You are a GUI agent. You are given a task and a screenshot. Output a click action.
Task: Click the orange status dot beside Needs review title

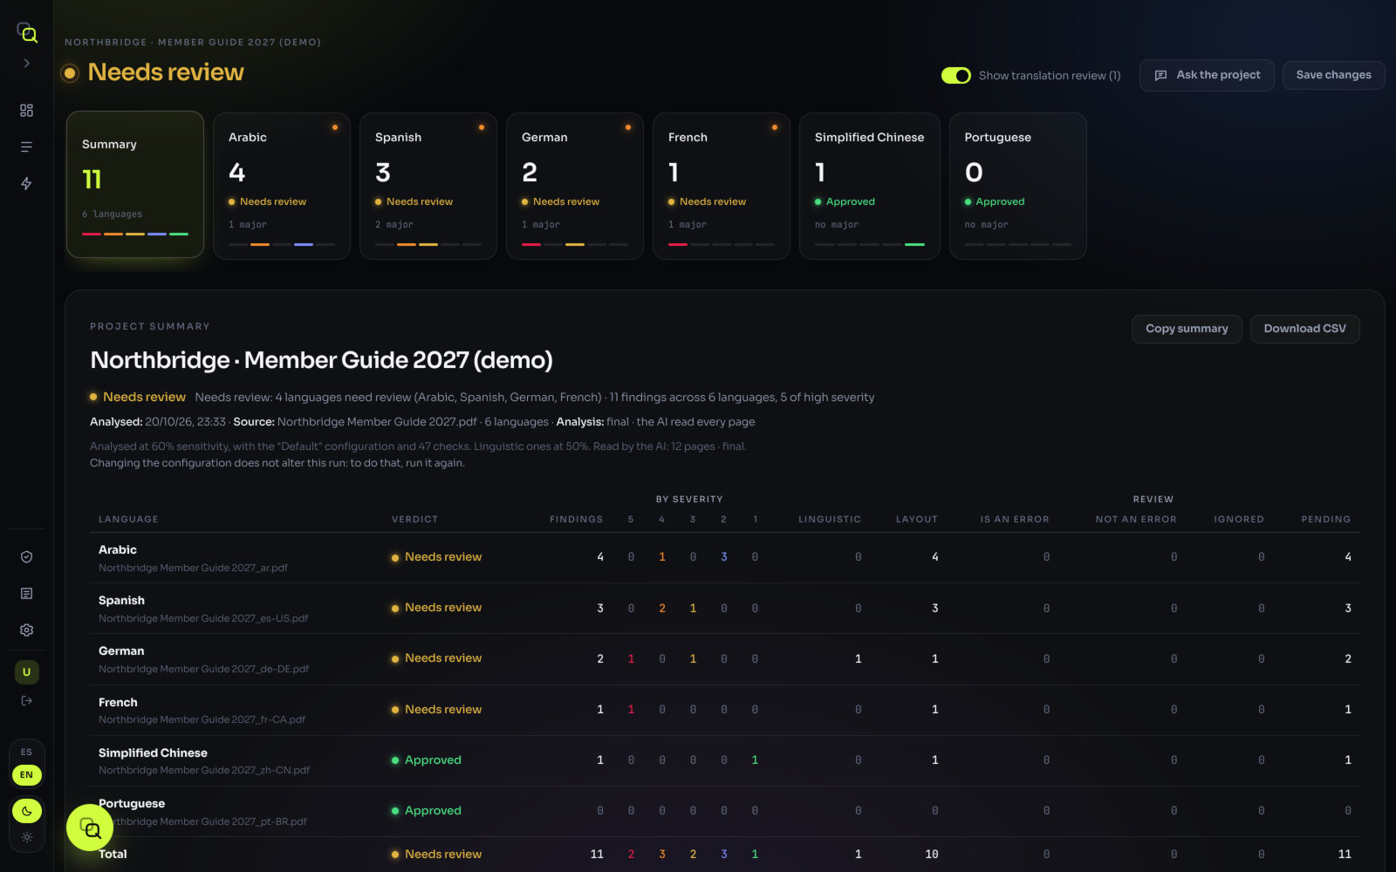70,73
